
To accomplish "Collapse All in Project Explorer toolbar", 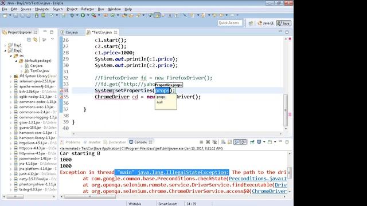I will pos(29,39).
